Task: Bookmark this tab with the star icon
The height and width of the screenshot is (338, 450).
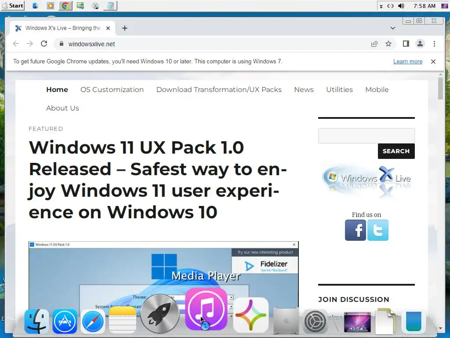Action: 388,44
